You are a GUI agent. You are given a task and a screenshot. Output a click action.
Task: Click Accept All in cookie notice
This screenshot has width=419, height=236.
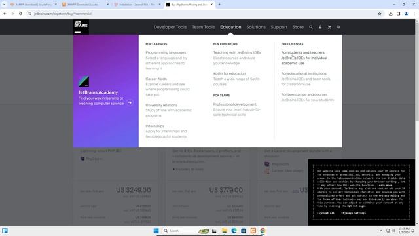click(x=325, y=213)
